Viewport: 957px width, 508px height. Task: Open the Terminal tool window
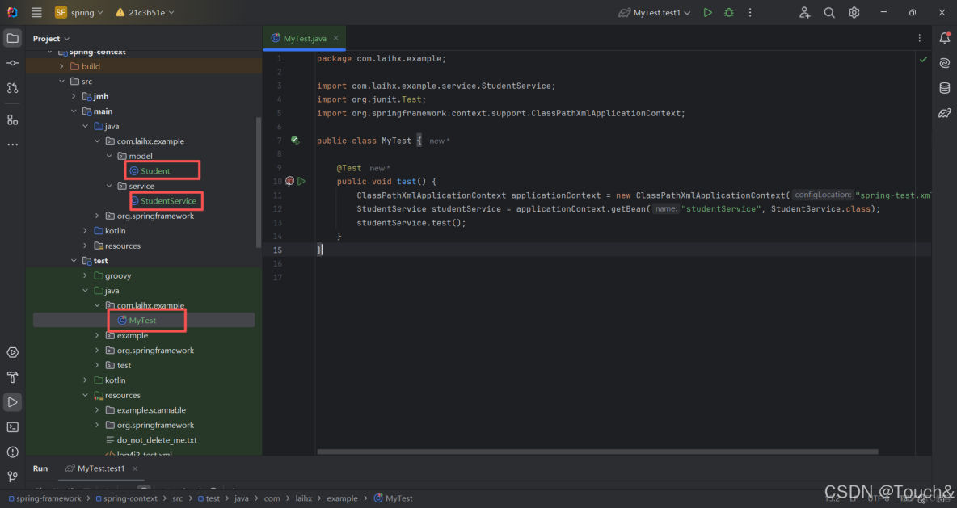point(12,426)
